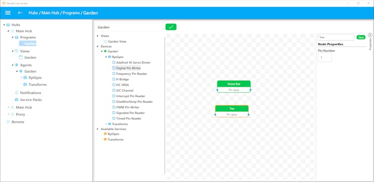Click the Garden View screen icon
Image resolution: width=374 pixels, height=182 pixels.
coord(106,41)
